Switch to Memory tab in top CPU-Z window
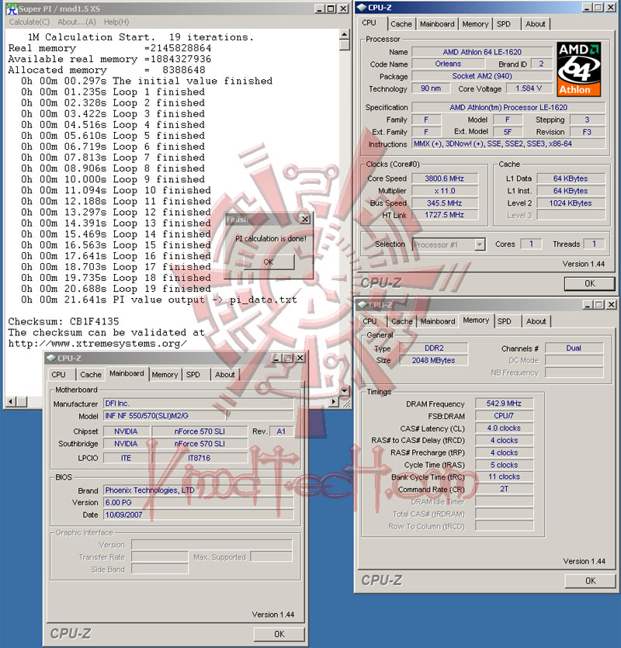This screenshot has width=621, height=648. point(475,24)
